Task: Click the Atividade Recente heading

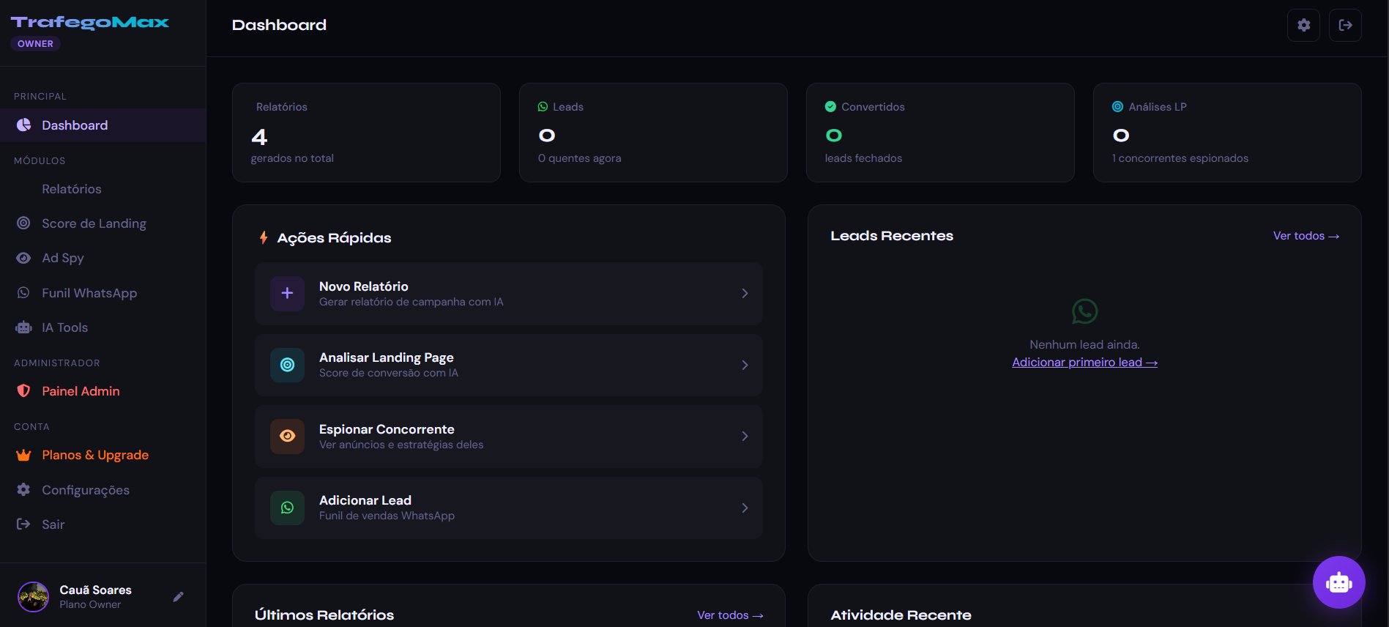Action: point(901,615)
